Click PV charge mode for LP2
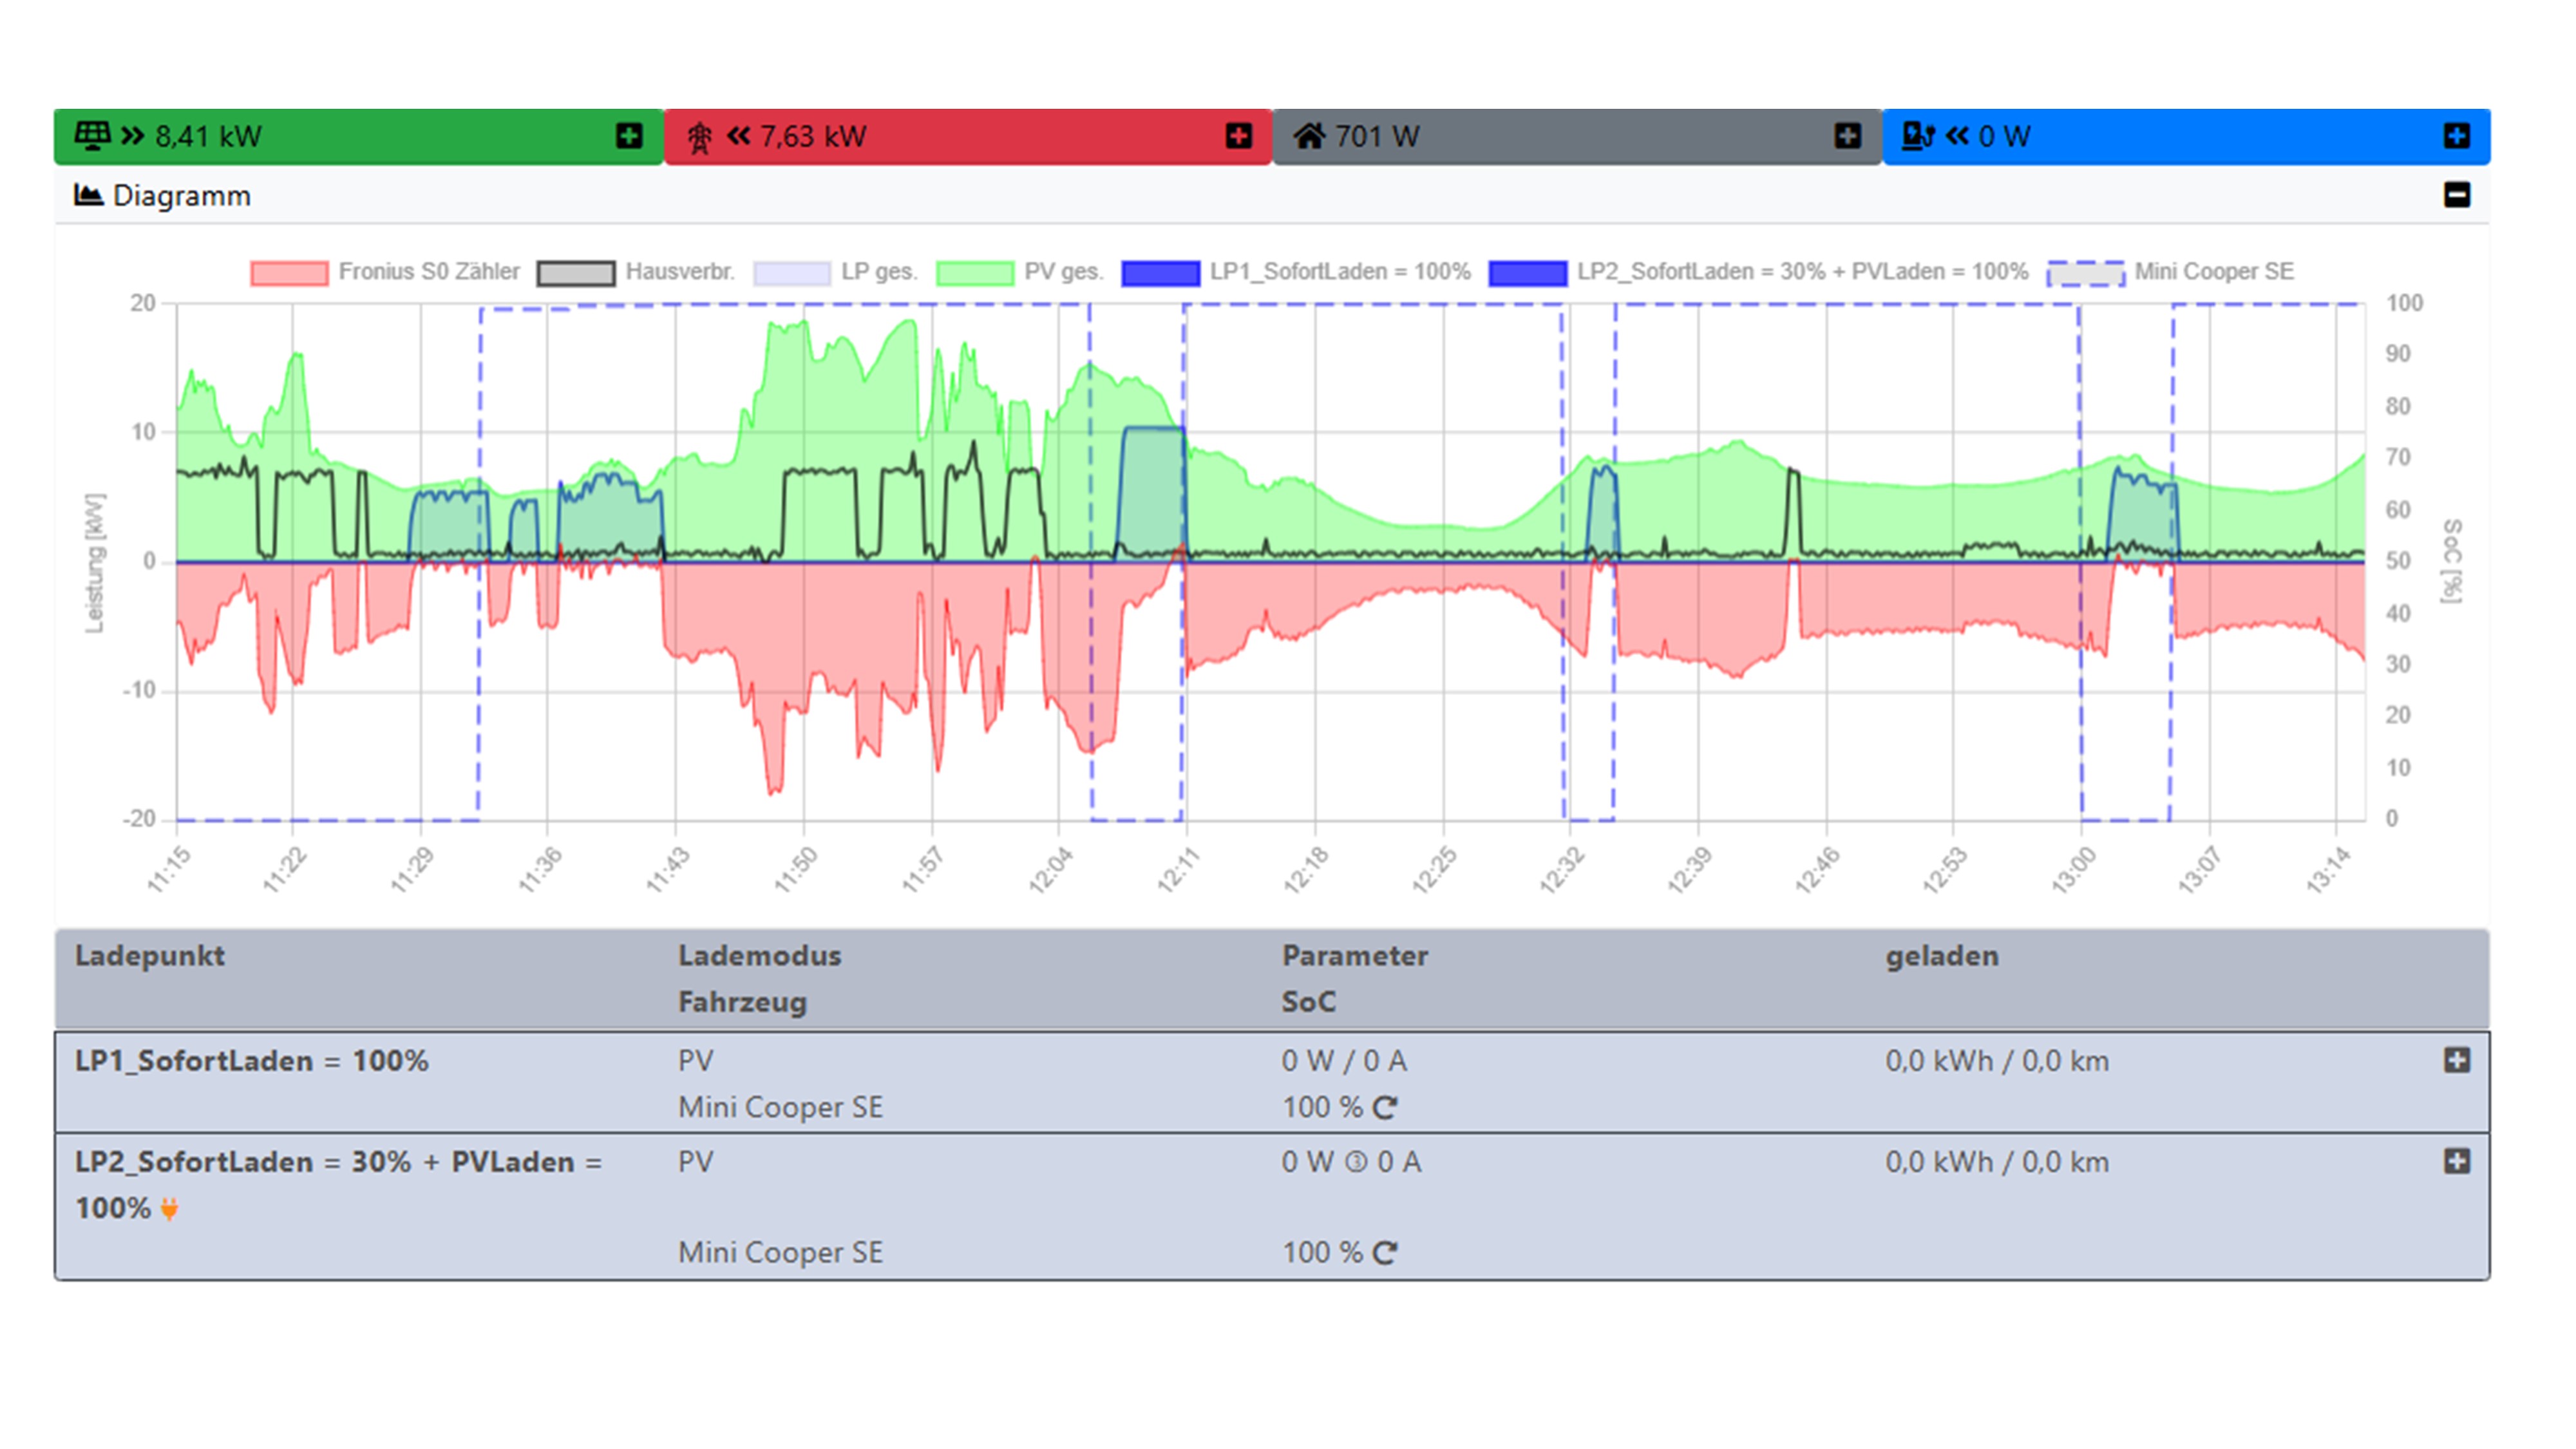 click(696, 1161)
